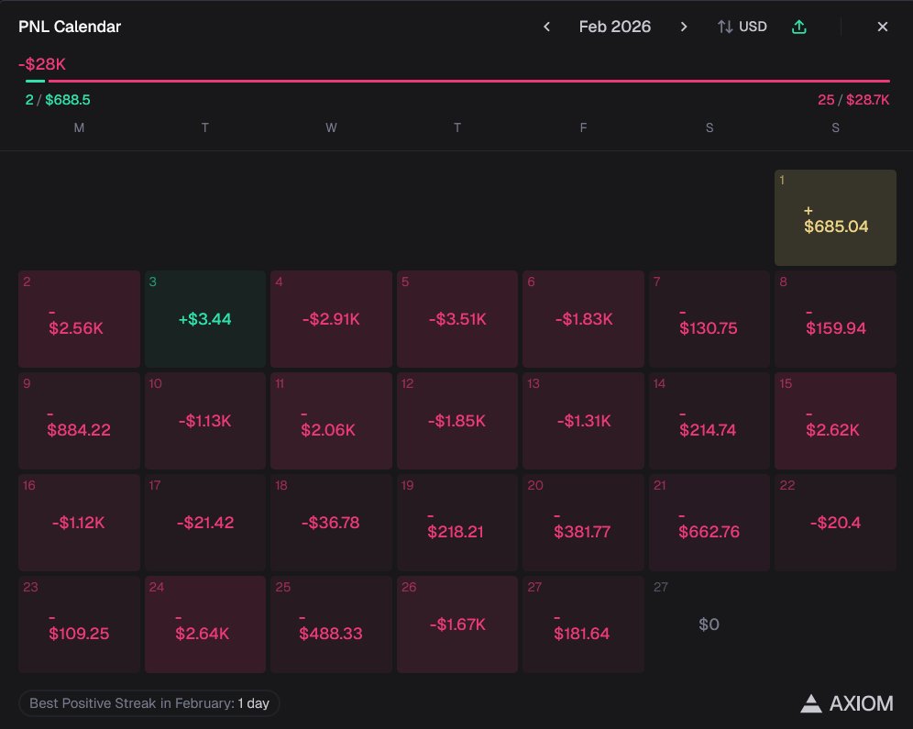Select day 4 cell with -$2.91K
The height and width of the screenshot is (729, 913).
pos(331,319)
